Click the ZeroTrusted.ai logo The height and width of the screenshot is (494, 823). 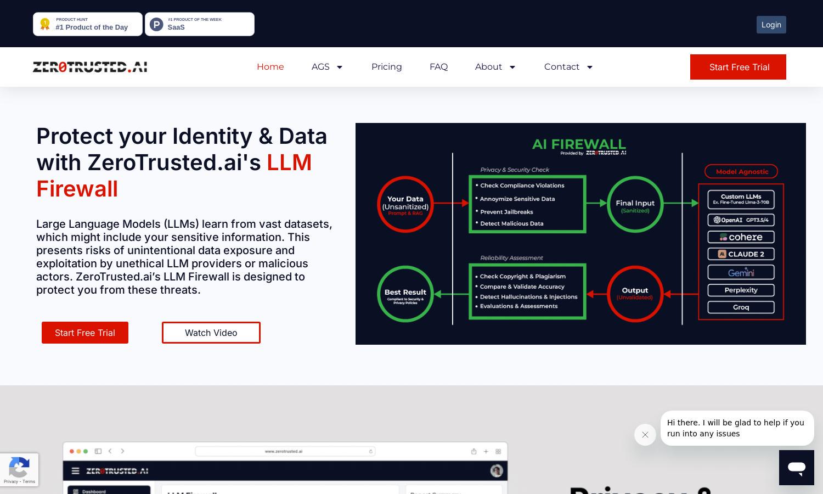90,67
